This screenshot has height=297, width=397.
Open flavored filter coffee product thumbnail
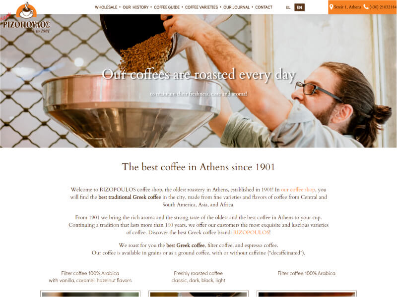[x=90, y=294]
